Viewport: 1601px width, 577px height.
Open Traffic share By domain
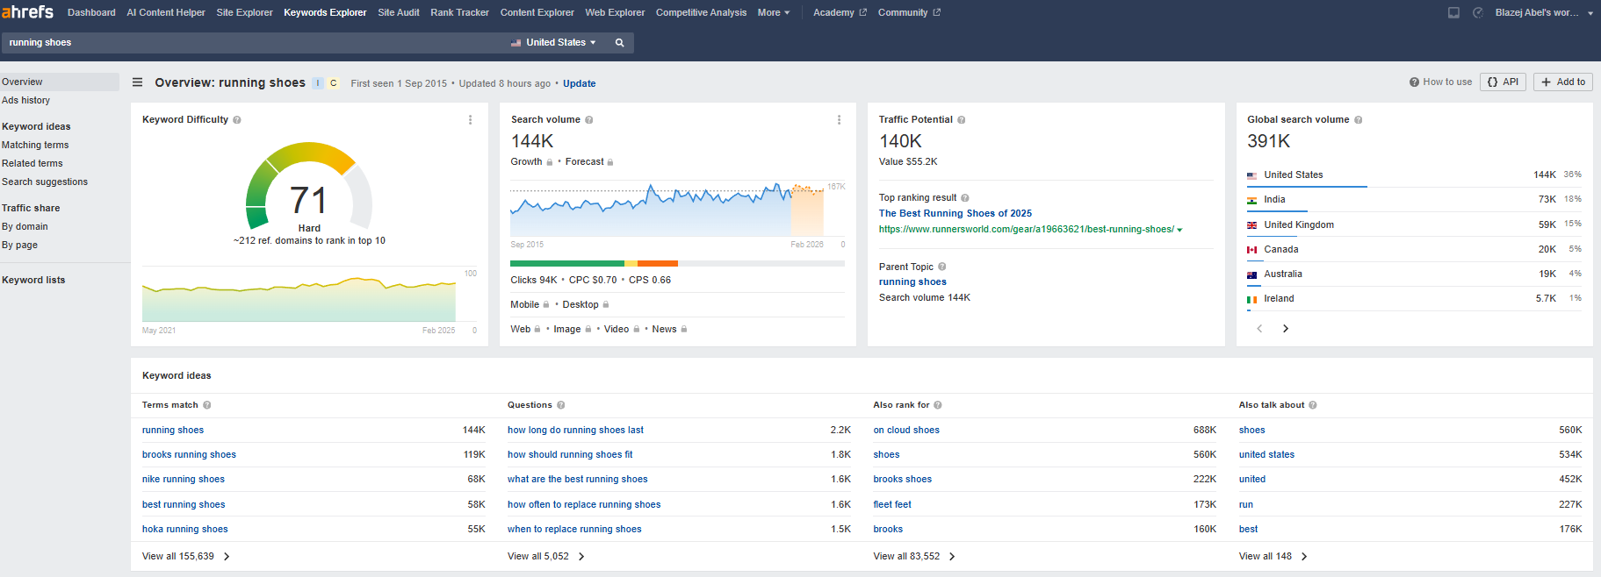coord(25,227)
